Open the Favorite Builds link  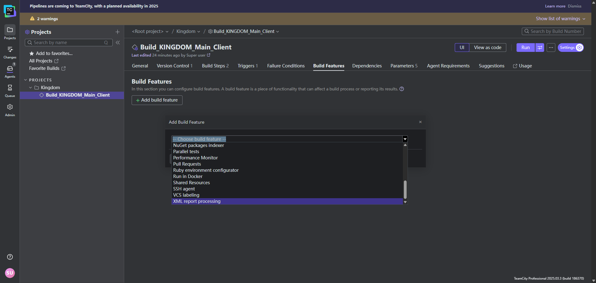coord(47,68)
